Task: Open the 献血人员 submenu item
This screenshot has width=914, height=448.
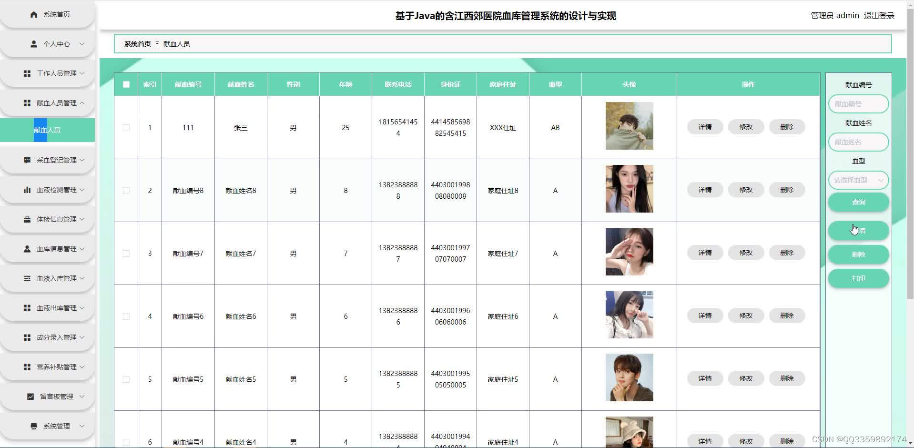Action: pos(47,130)
